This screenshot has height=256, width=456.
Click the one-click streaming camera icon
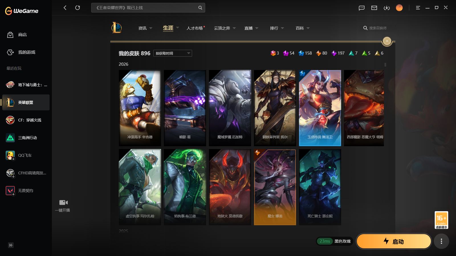(64, 203)
